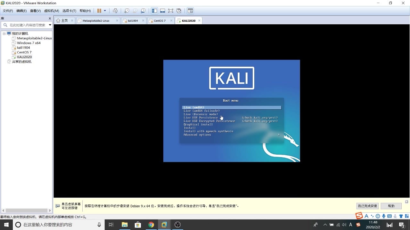Click the pause virtual machine toolbar icon
The width and height of the screenshot is (410, 230).
tap(99, 11)
